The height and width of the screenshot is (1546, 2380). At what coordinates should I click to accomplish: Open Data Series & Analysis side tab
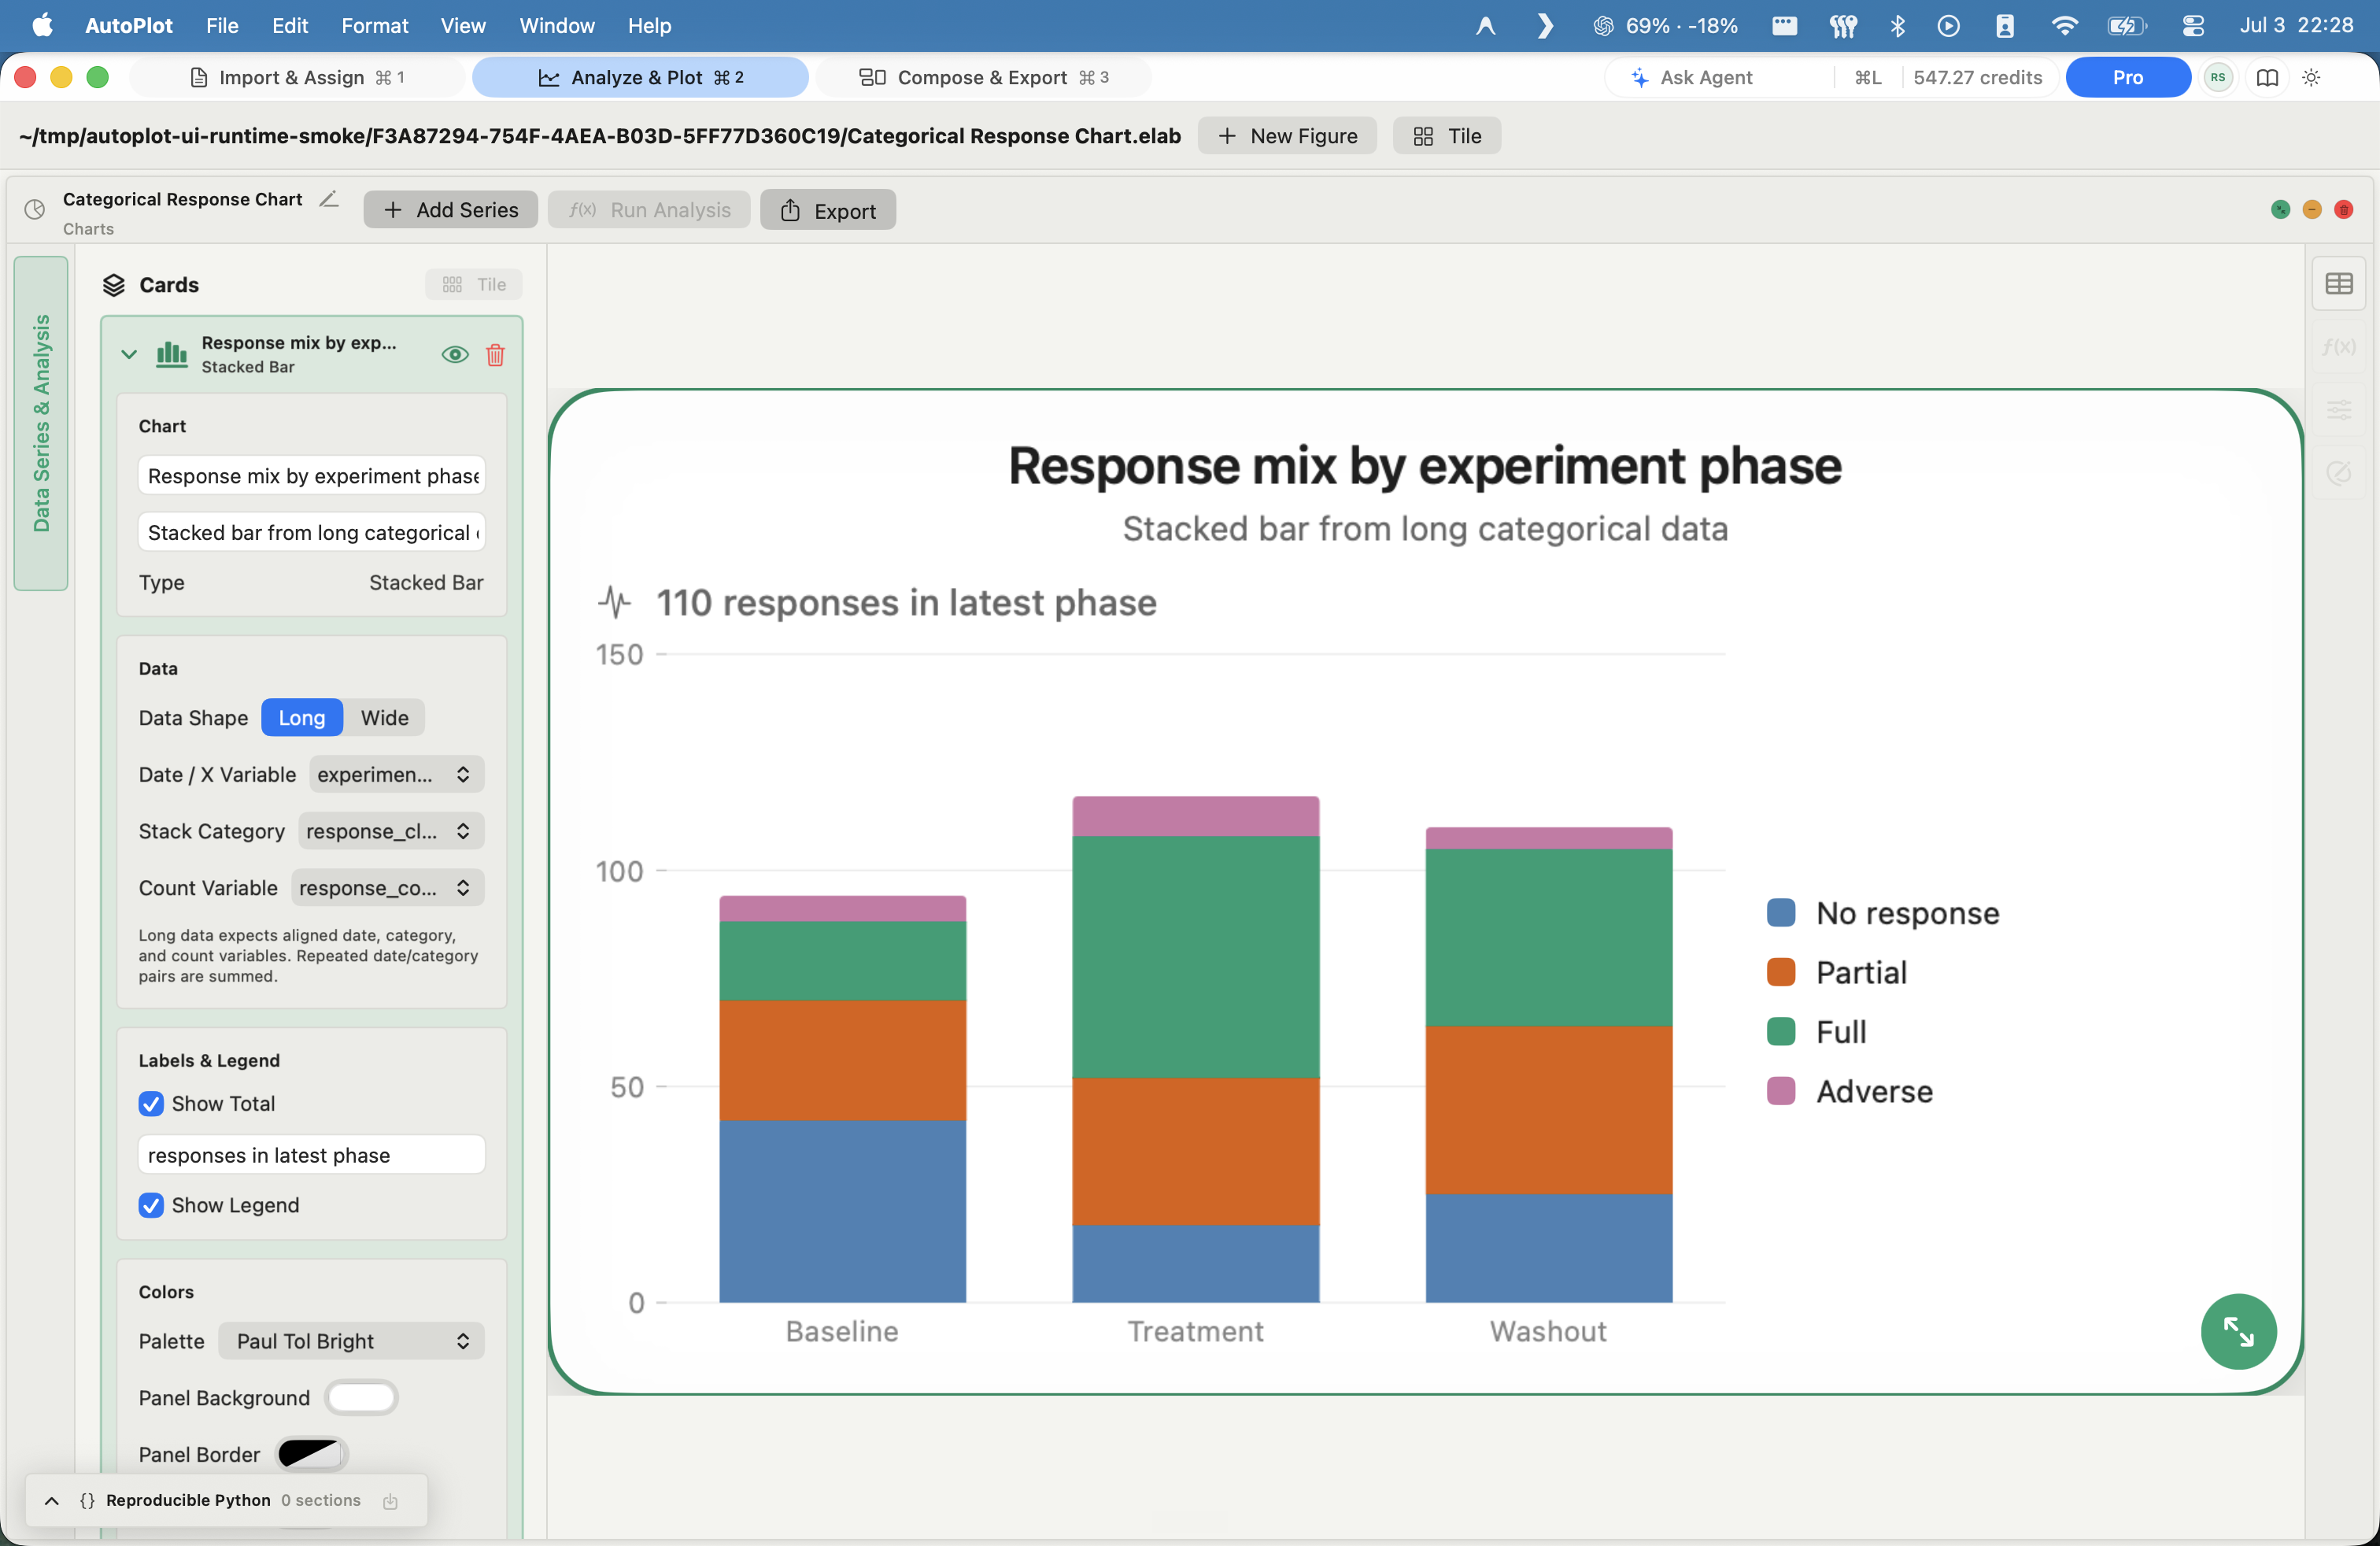coord(41,423)
